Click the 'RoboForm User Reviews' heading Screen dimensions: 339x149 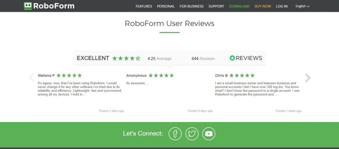(169, 24)
